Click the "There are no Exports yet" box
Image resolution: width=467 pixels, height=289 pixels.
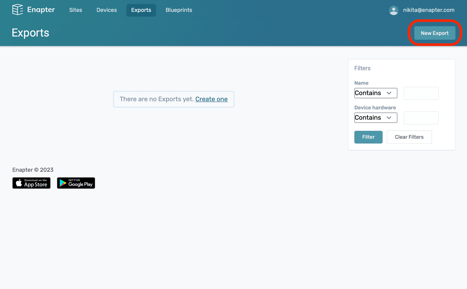point(174,99)
